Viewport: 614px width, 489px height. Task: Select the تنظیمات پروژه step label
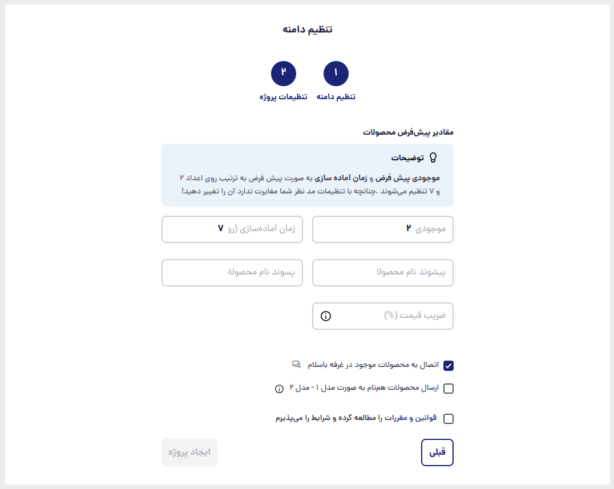click(283, 96)
